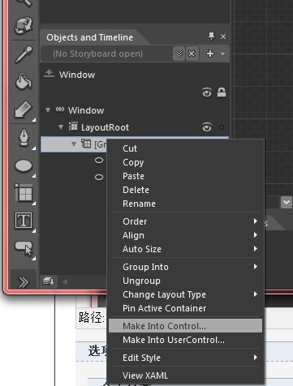Collapse the LayoutRoot tree node
The width and height of the screenshot is (293, 386).
tap(61, 127)
